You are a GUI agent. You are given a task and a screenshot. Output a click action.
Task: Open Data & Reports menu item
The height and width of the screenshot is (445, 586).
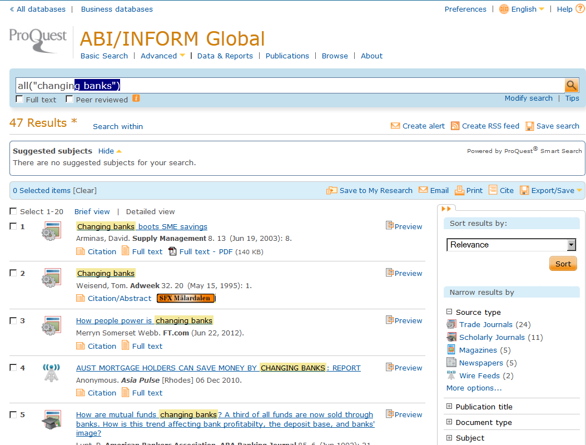(225, 56)
